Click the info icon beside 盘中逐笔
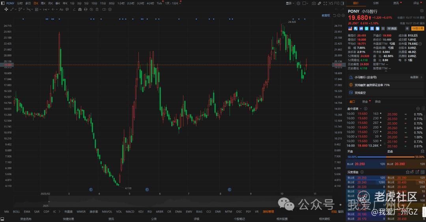 point(366,109)
